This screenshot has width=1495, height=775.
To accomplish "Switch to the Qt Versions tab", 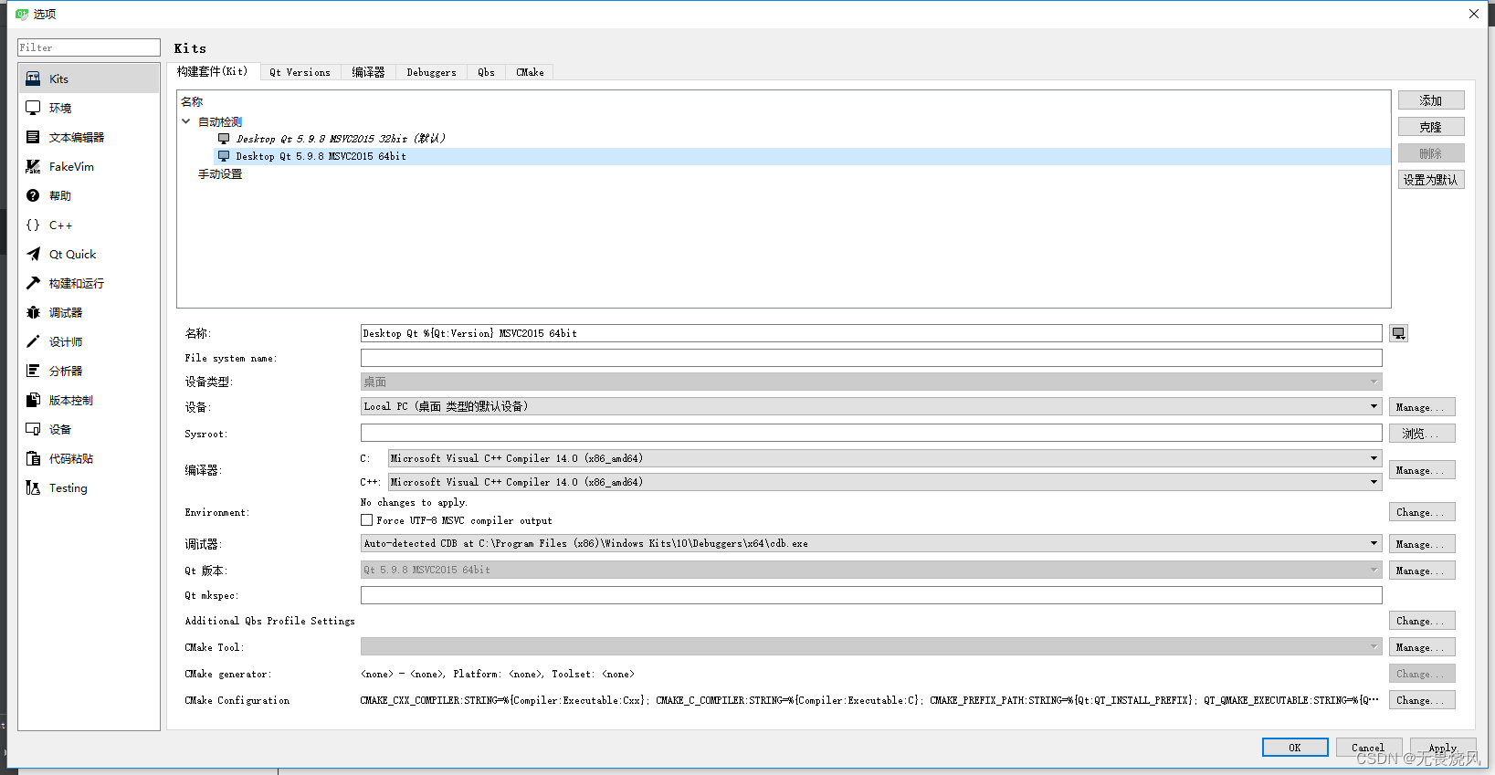I will click(x=300, y=72).
